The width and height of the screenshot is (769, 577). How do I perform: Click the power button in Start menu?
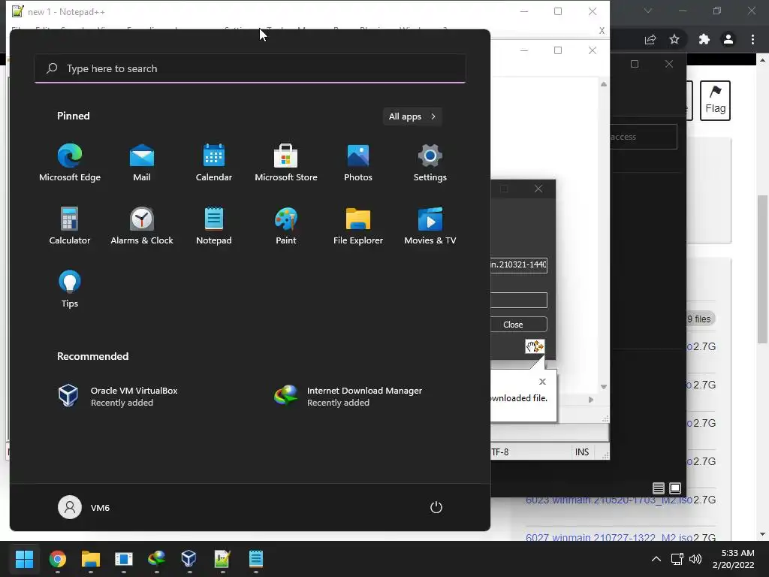pos(436,507)
